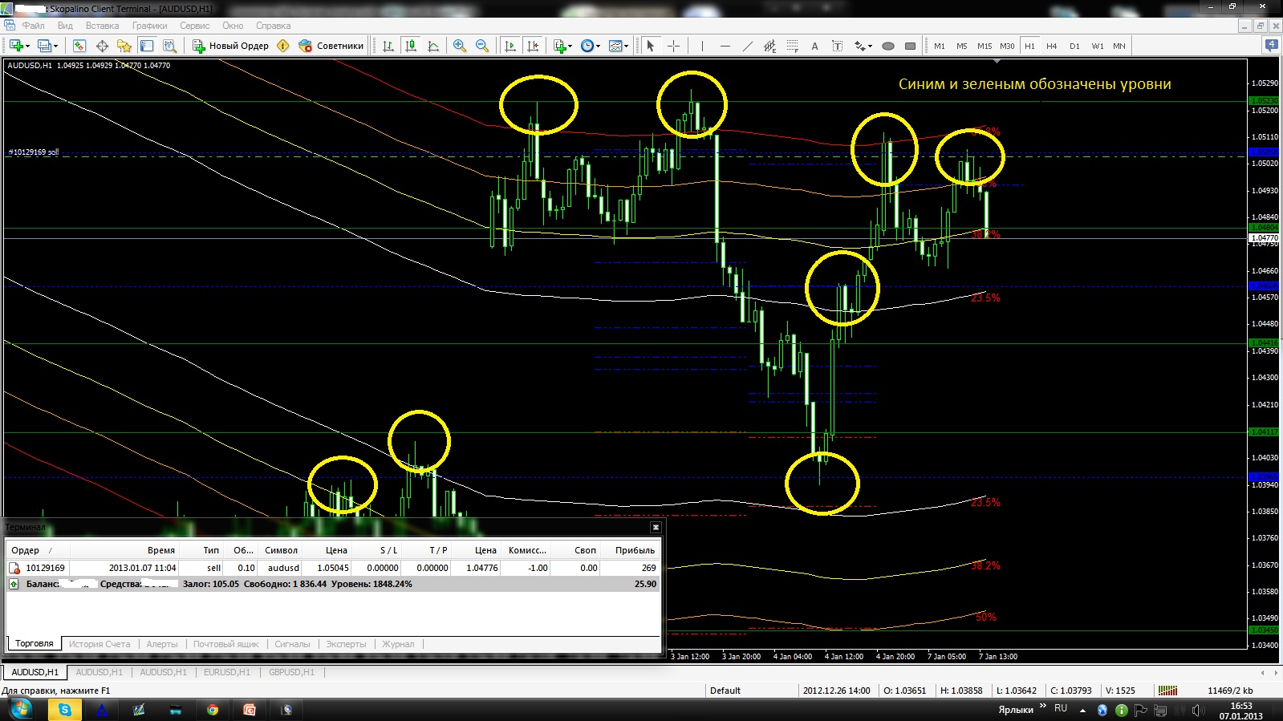
Task: Open Google Chrome from the taskbar
Action: [212, 710]
